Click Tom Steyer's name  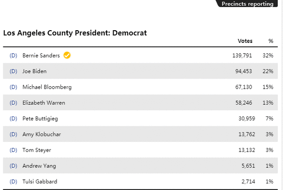pyautogui.click(x=37, y=150)
